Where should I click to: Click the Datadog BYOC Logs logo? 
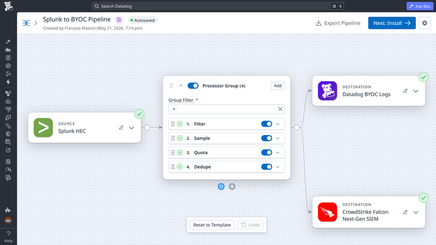(x=327, y=91)
